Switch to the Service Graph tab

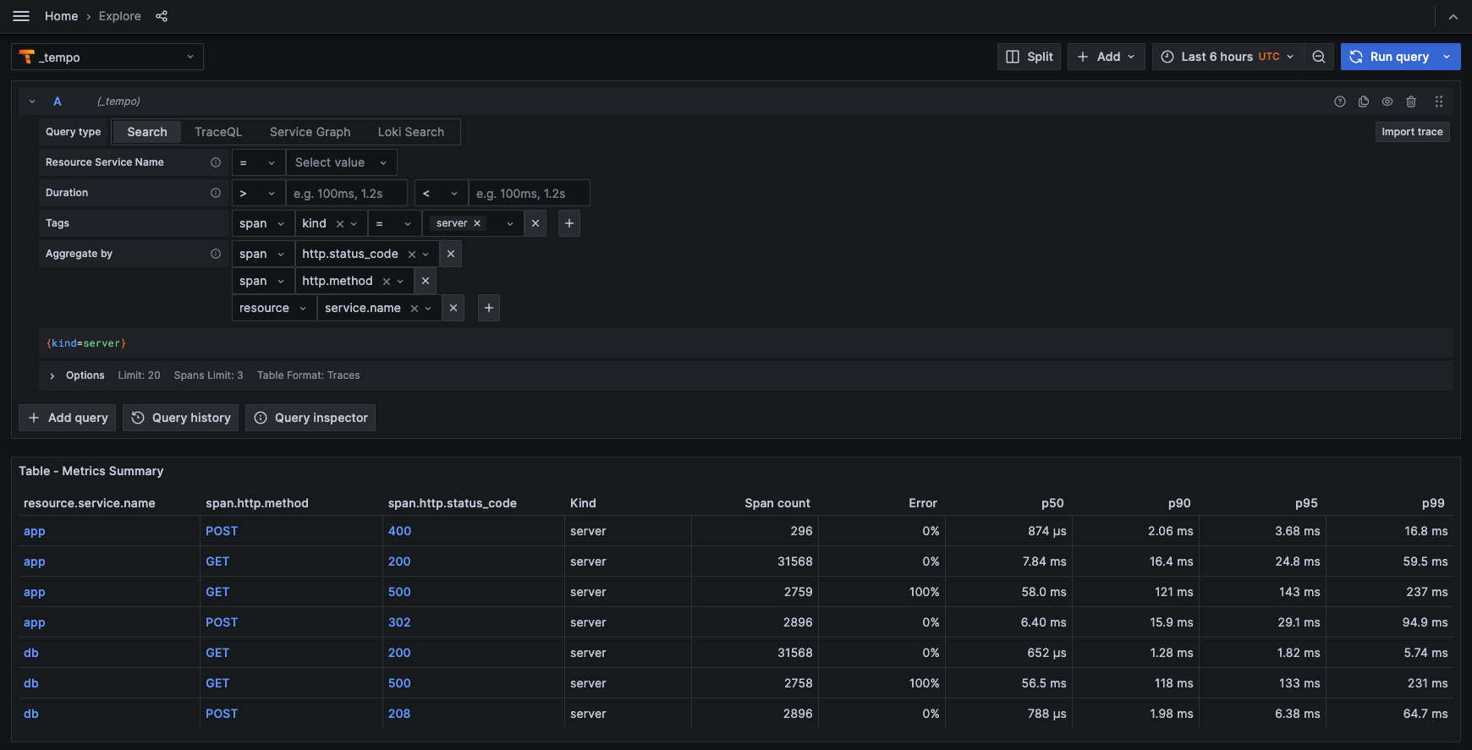click(x=310, y=132)
